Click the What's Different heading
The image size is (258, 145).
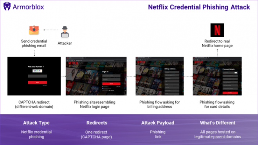click(218, 123)
